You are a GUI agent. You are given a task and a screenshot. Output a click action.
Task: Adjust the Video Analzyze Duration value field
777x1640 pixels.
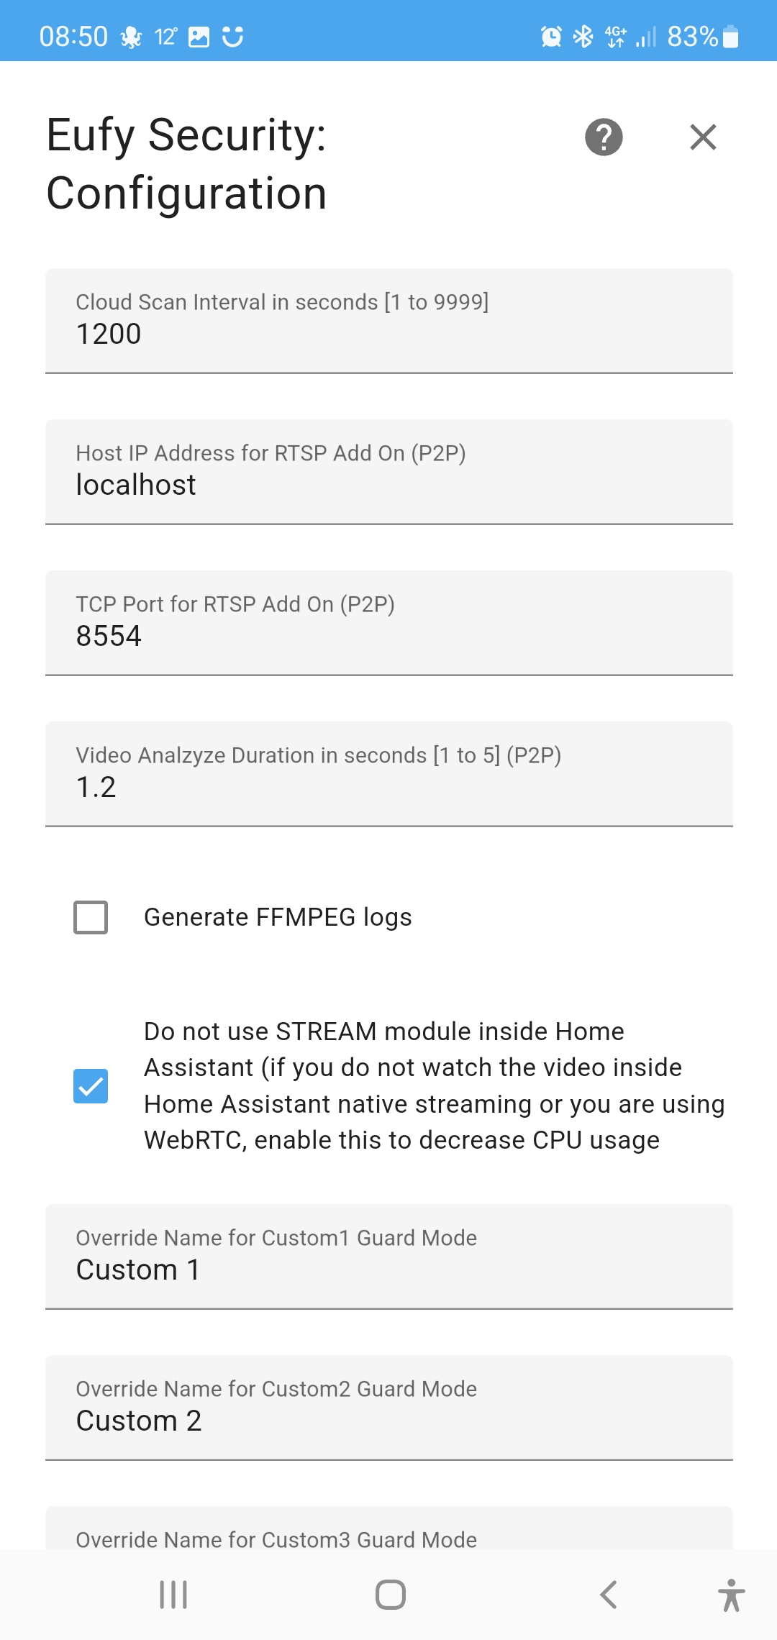pos(388,787)
